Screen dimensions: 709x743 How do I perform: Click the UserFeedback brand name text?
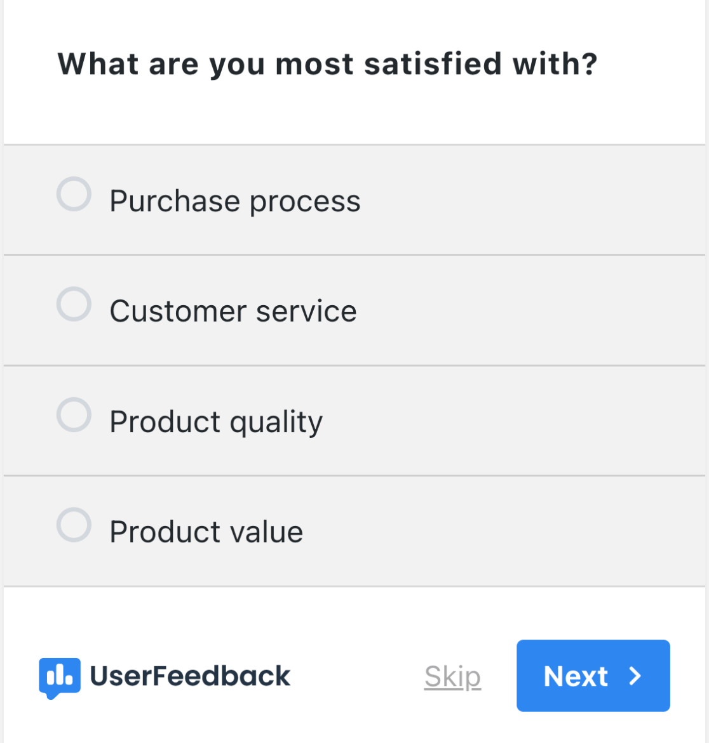(190, 676)
